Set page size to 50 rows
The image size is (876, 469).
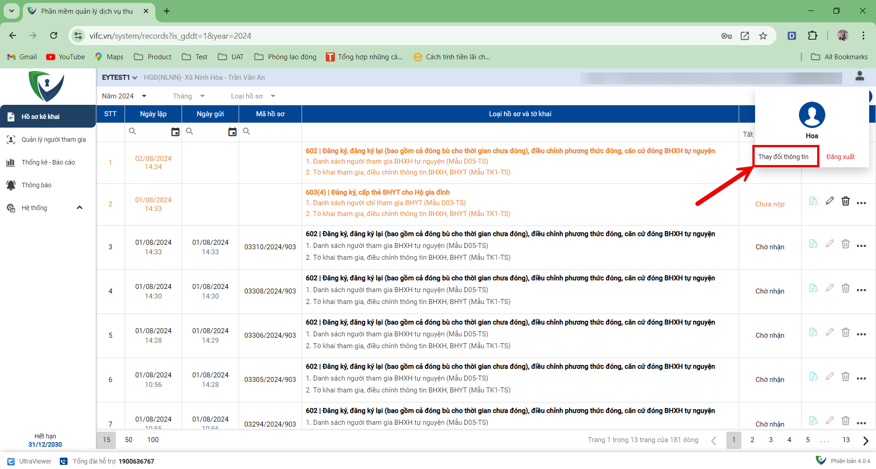point(129,440)
